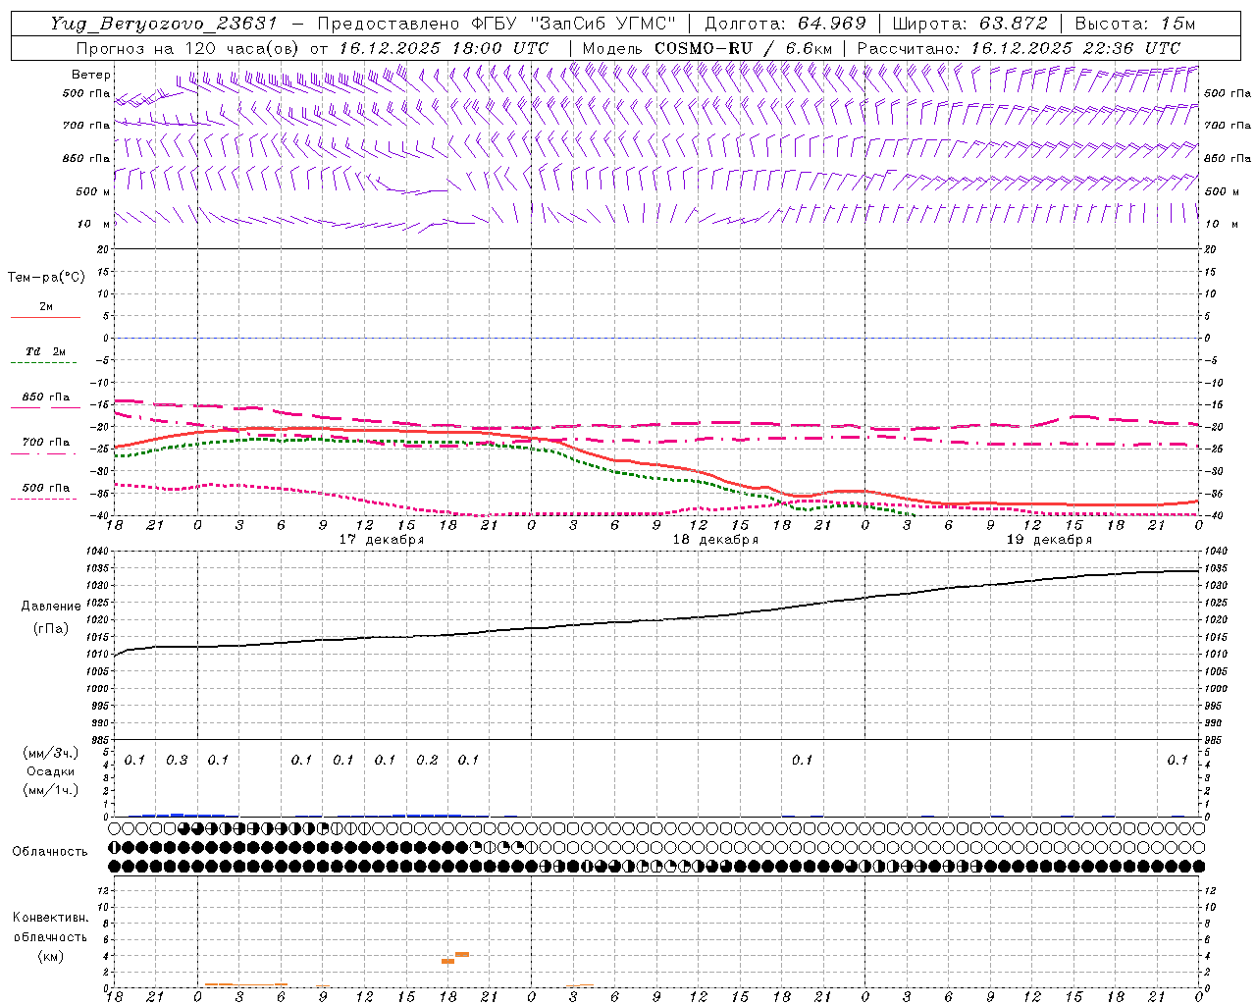1256x1005 pixels.
Task: Select the Td 2м dew point legend
Action: [x=45, y=352]
